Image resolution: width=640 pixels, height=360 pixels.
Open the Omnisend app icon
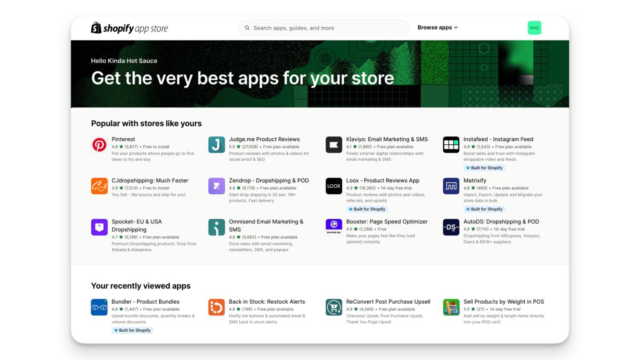tap(216, 227)
